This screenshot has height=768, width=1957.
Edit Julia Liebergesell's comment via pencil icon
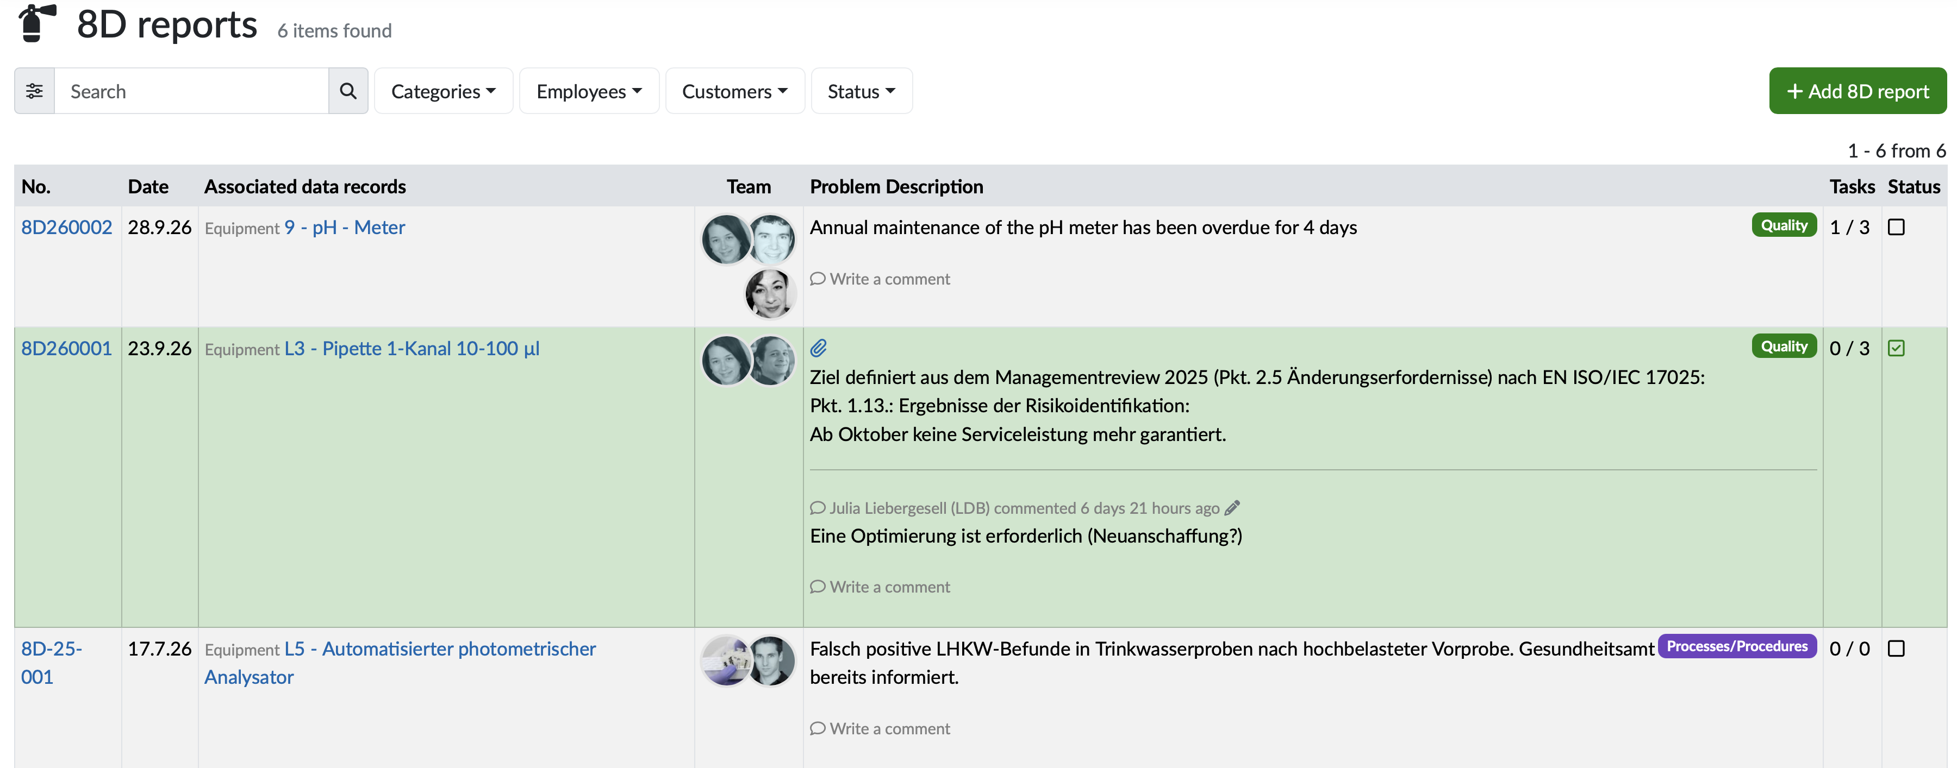point(1232,507)
